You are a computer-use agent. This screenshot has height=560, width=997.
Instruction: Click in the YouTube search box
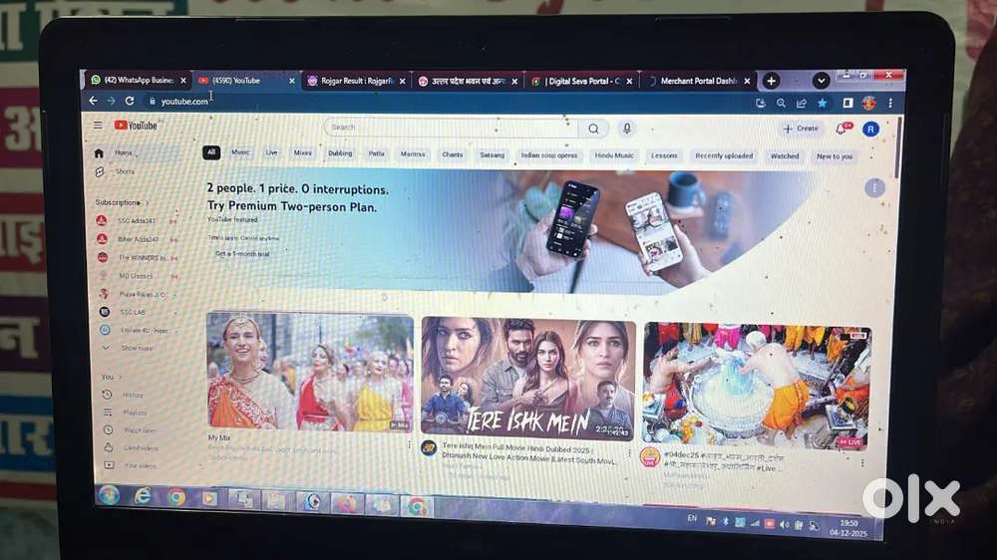(x=452, y=128)
